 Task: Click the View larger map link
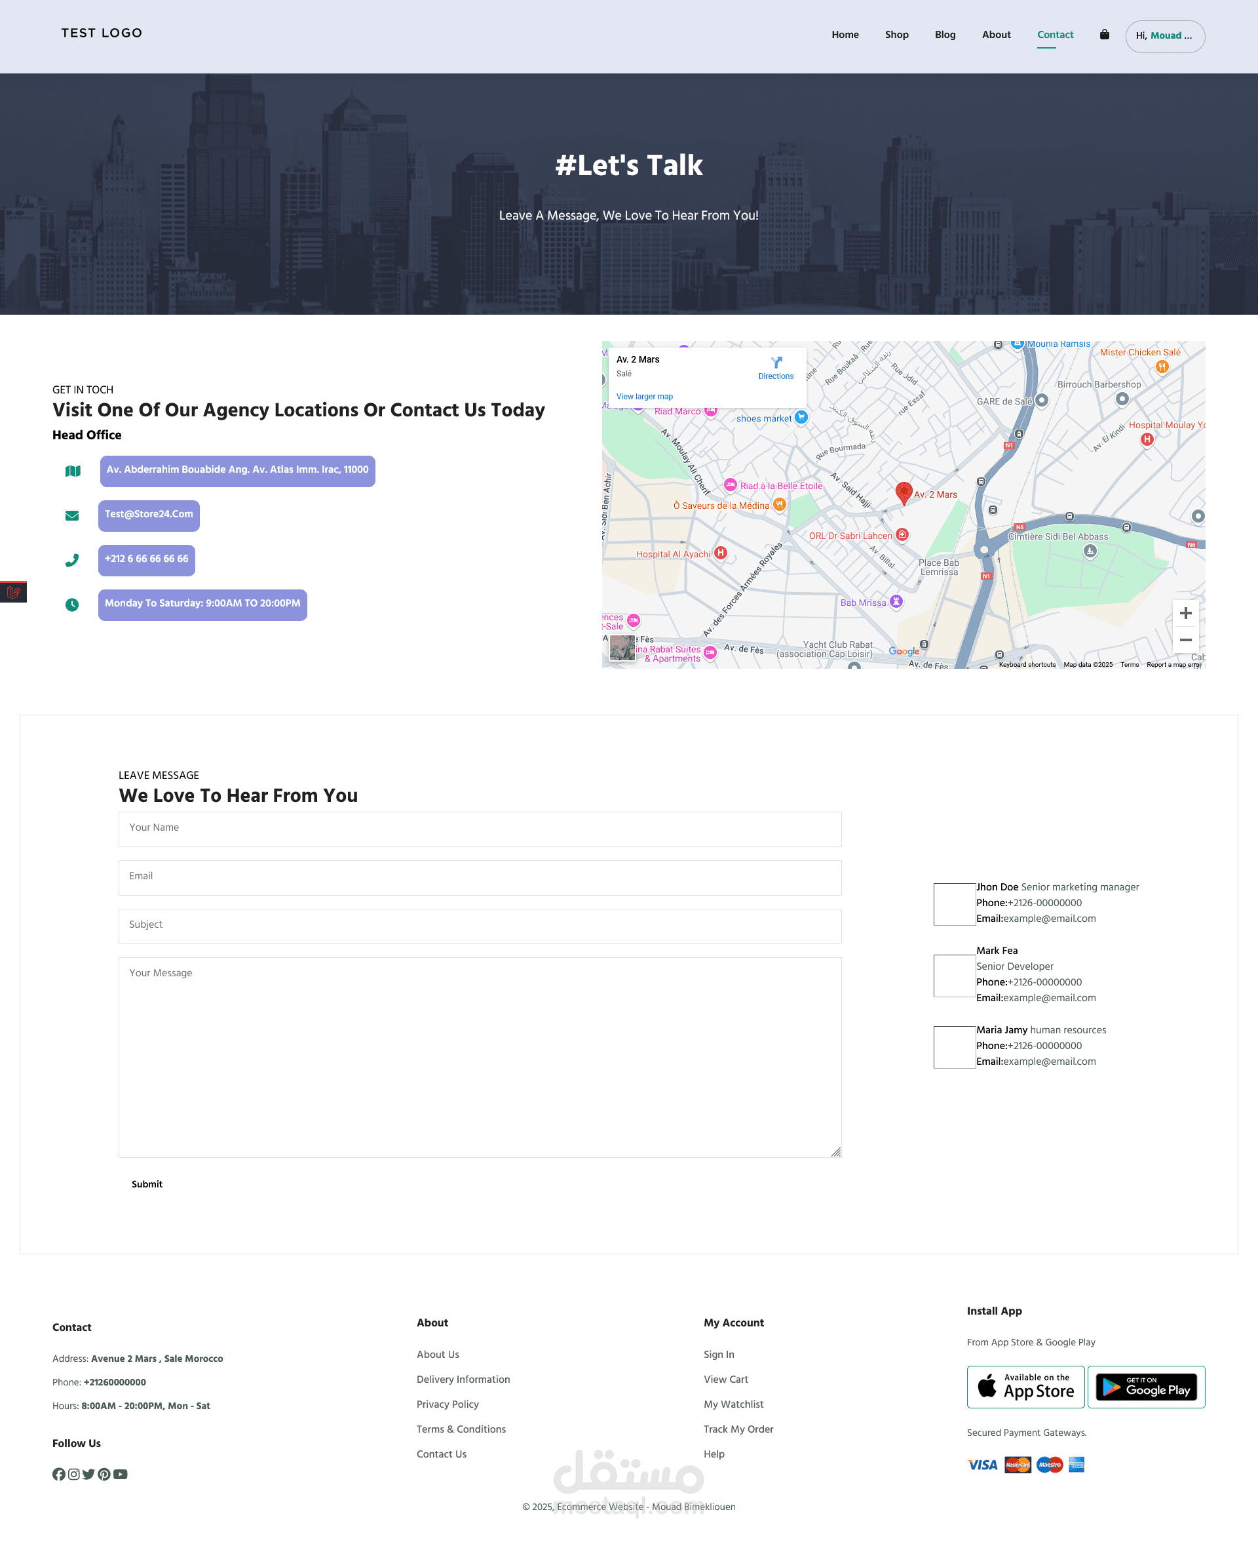(644, 397)
